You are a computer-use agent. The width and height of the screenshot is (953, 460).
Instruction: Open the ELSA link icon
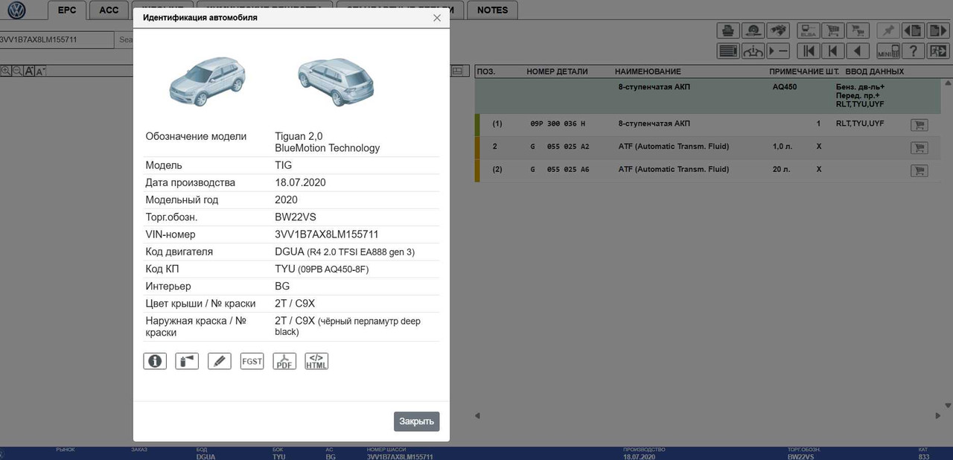pos(808,31)
